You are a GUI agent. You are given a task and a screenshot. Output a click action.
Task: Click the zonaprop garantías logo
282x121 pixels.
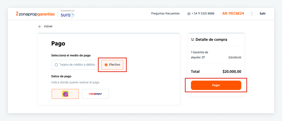click(x=36, y=14)
